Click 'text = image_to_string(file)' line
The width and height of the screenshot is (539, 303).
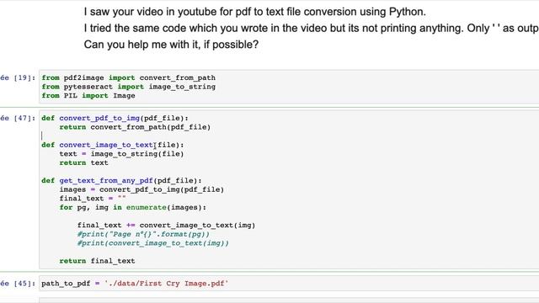coord(121,154)
